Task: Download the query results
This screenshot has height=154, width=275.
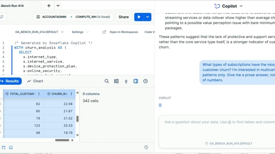Action: (126, 81)
